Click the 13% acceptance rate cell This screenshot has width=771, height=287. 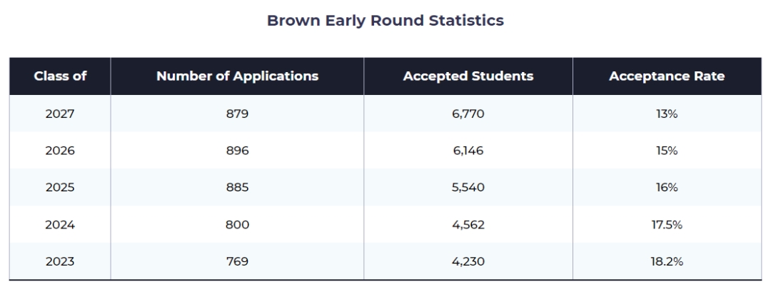click(x=666, y=114)
